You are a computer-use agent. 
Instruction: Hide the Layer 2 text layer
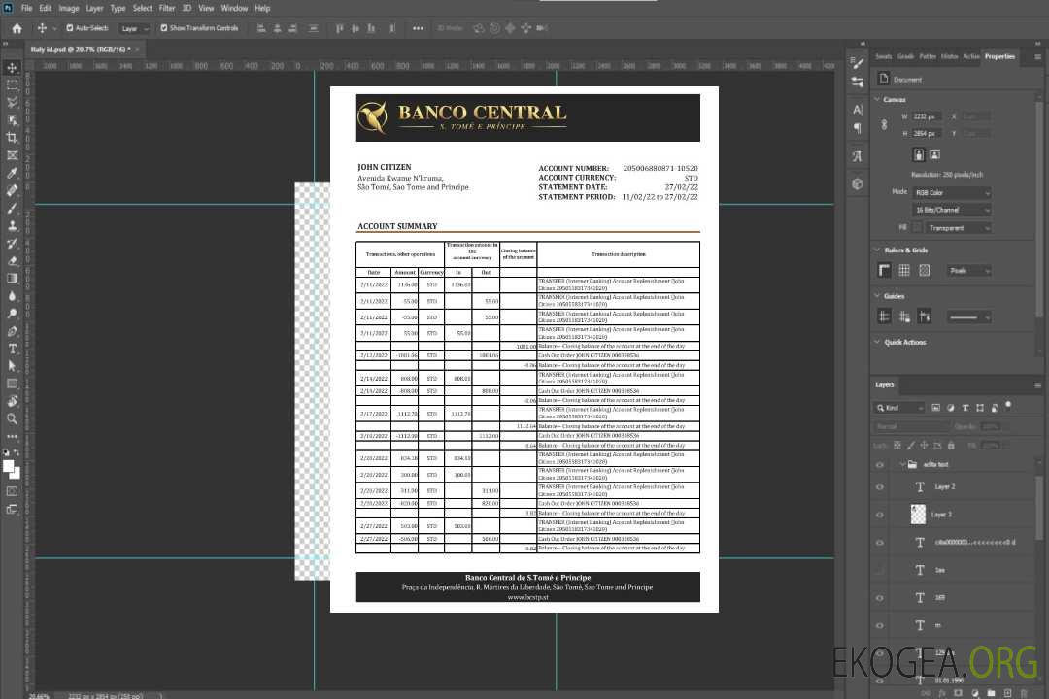(880, 487)
